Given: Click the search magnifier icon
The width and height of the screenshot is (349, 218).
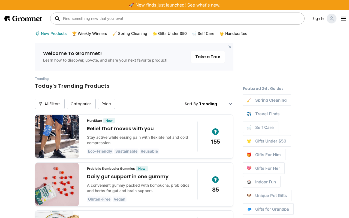Looking at the screenshot, I should (57, 19).
